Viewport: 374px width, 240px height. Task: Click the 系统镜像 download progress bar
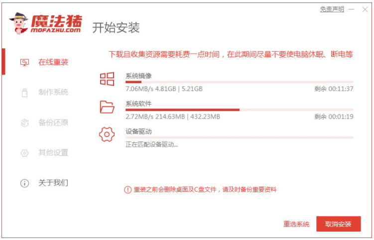tap(240, 82)
